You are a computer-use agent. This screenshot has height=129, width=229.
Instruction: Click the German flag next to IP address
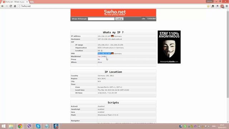point(112,36)
